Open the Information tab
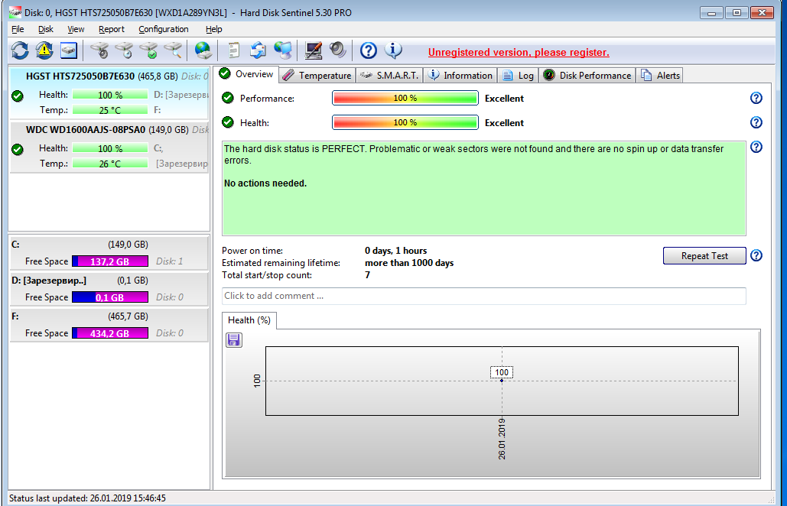Viewport: 787px width, 506px height. point(460,75)
